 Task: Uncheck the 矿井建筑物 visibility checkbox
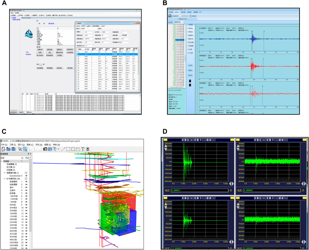pyautogui.click(x=26, y=179)
